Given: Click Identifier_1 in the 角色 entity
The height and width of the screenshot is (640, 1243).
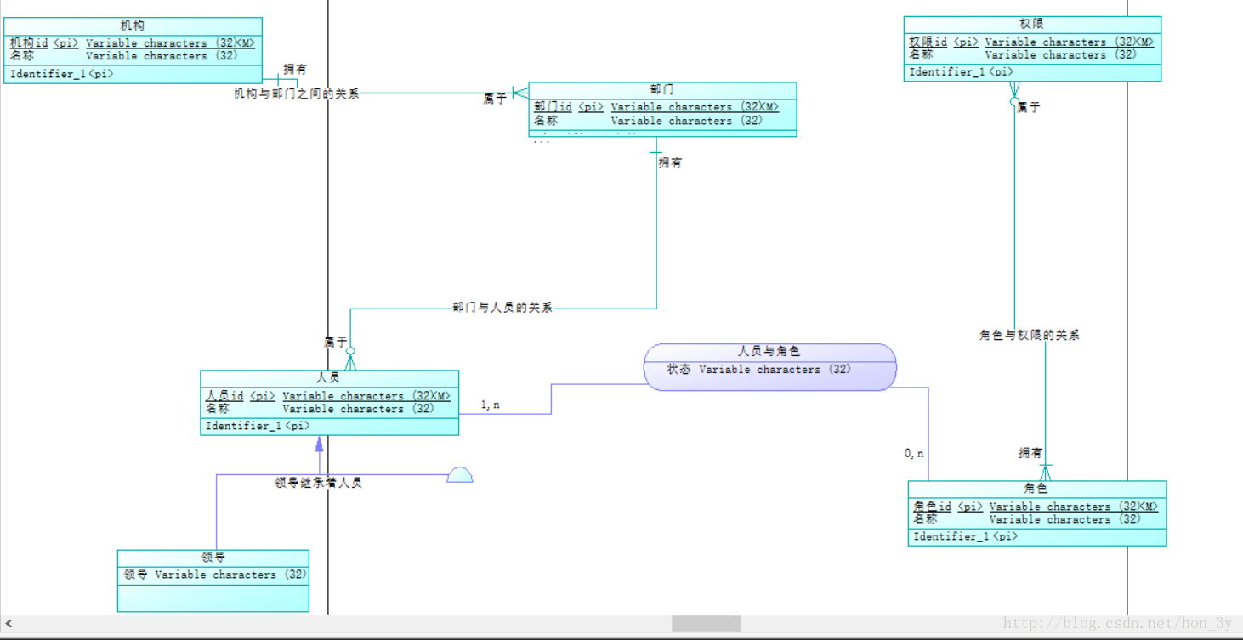Looking at the screenshot, I should click(x=966, y=536).
